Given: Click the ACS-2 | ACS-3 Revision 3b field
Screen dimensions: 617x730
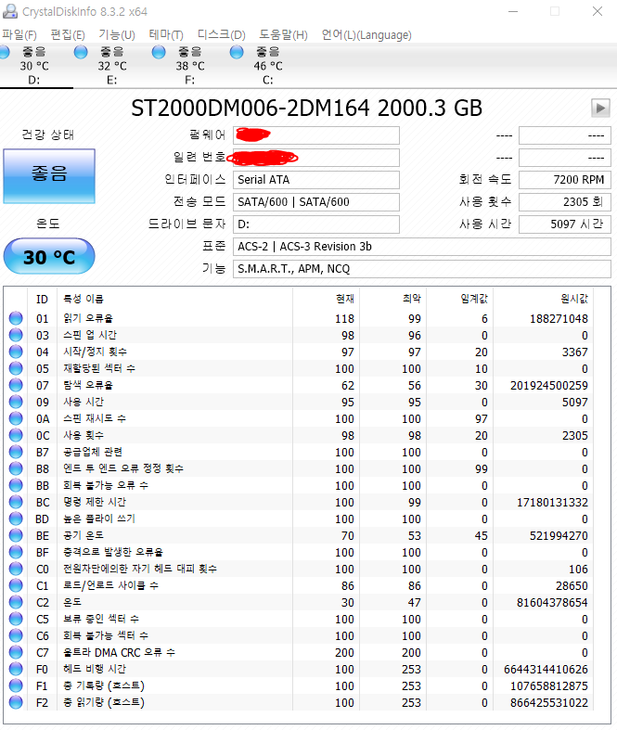Looking at the screenshot, I should click(x=422, y=247).
